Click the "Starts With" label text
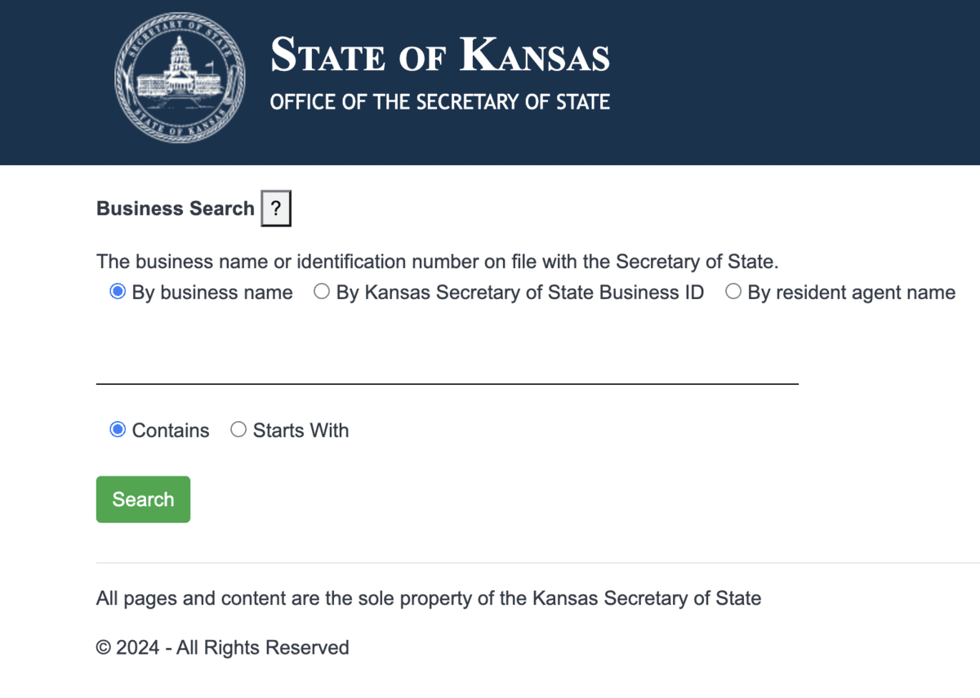 [301, 430]
